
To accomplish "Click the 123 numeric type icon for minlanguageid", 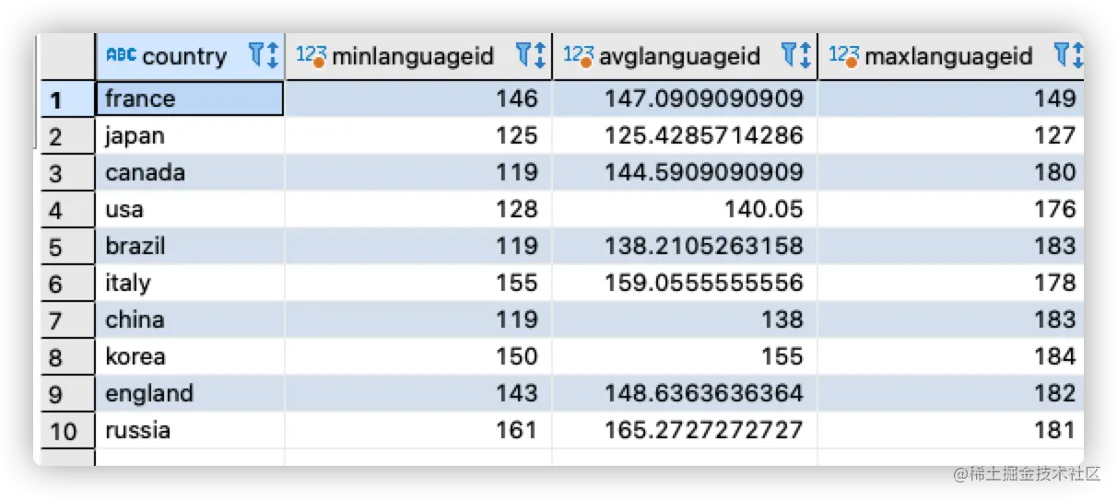I will click(311, 56).
